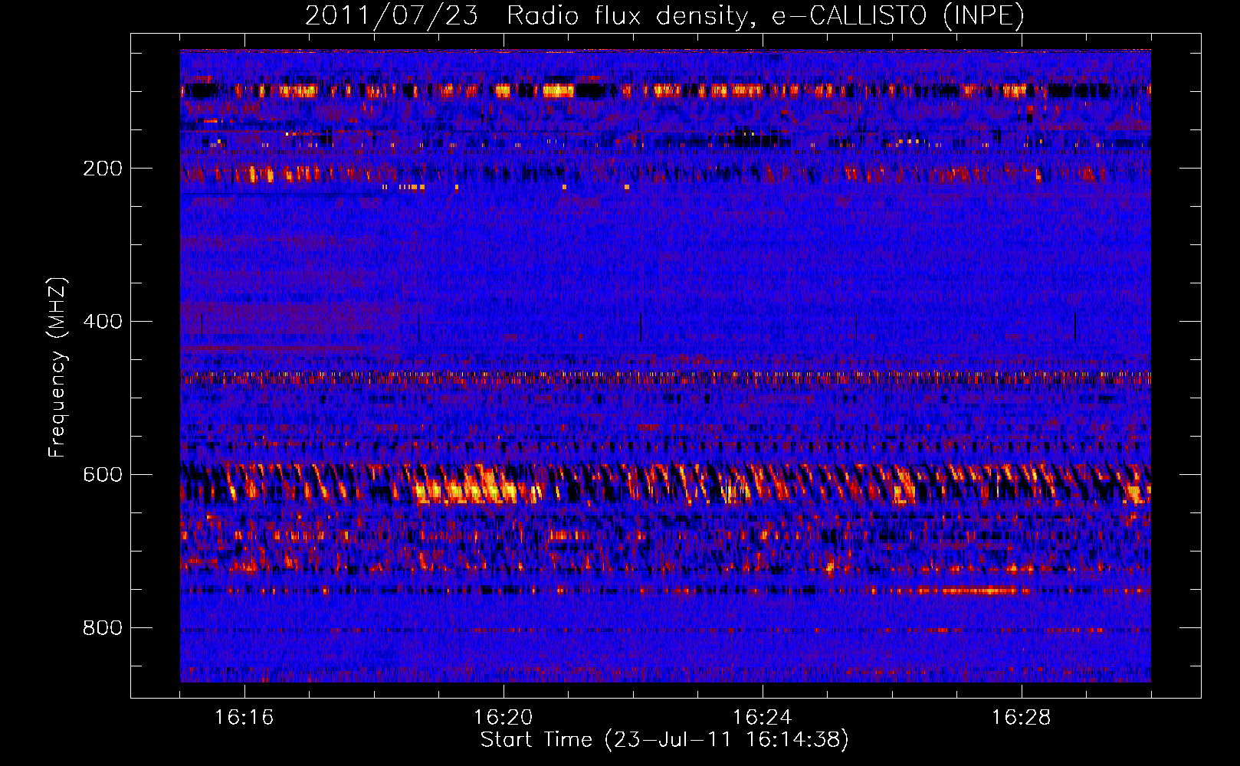Click the 16:24 time tick label

762,718
